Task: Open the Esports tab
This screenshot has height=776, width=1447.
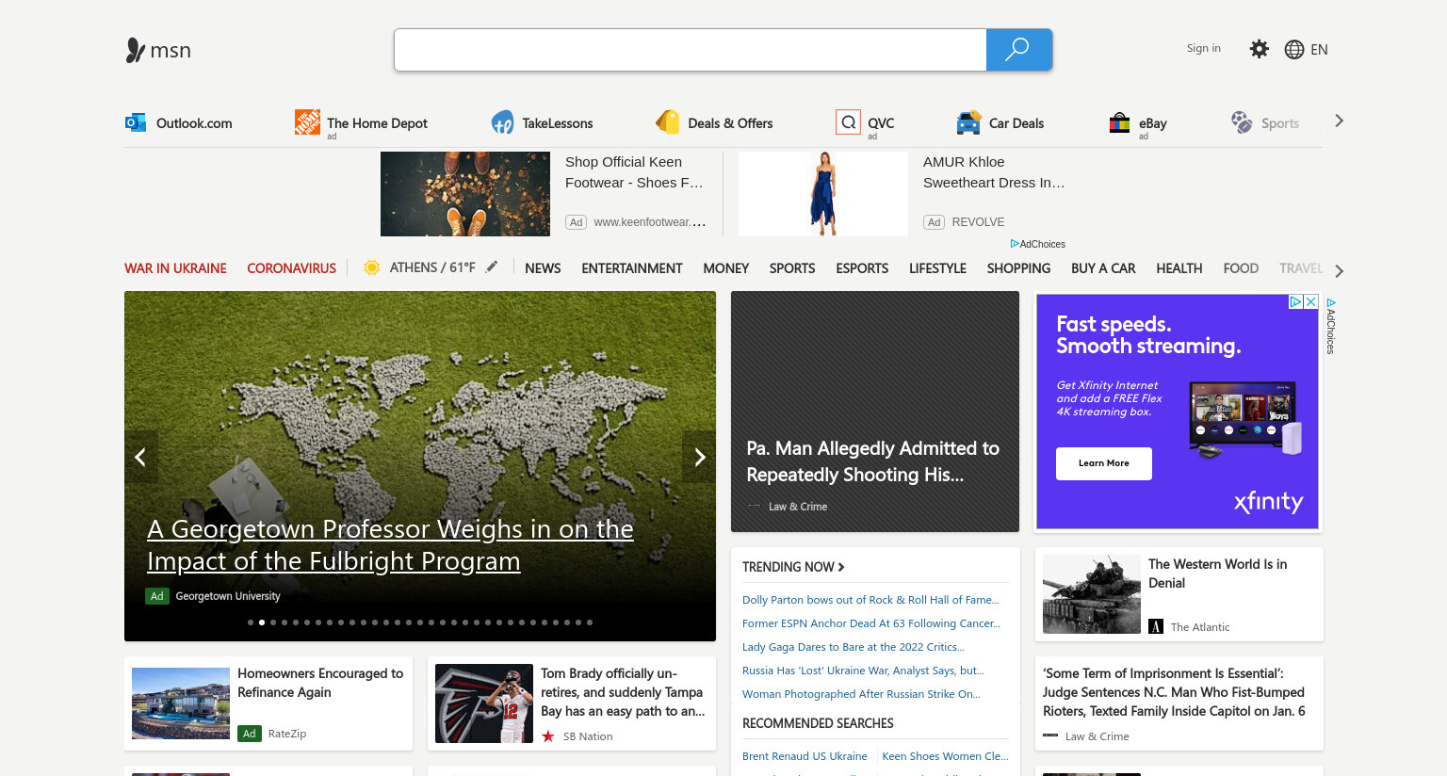Action: [x=862, y=268]
